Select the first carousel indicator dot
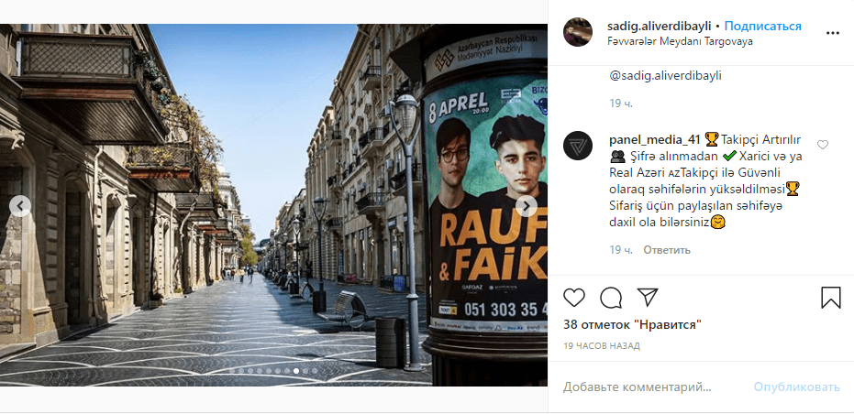The height and width of the screenshot is (414, 854). [231, 371]
